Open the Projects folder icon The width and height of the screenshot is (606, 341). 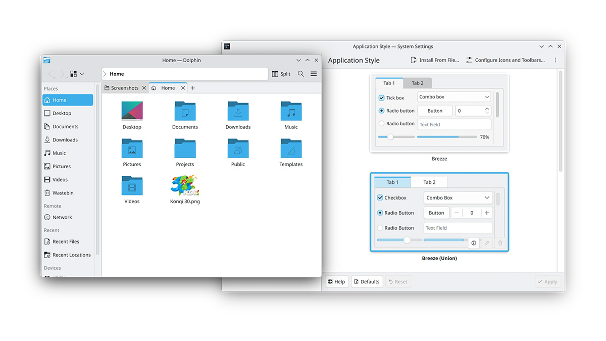[x=185, y=148]
